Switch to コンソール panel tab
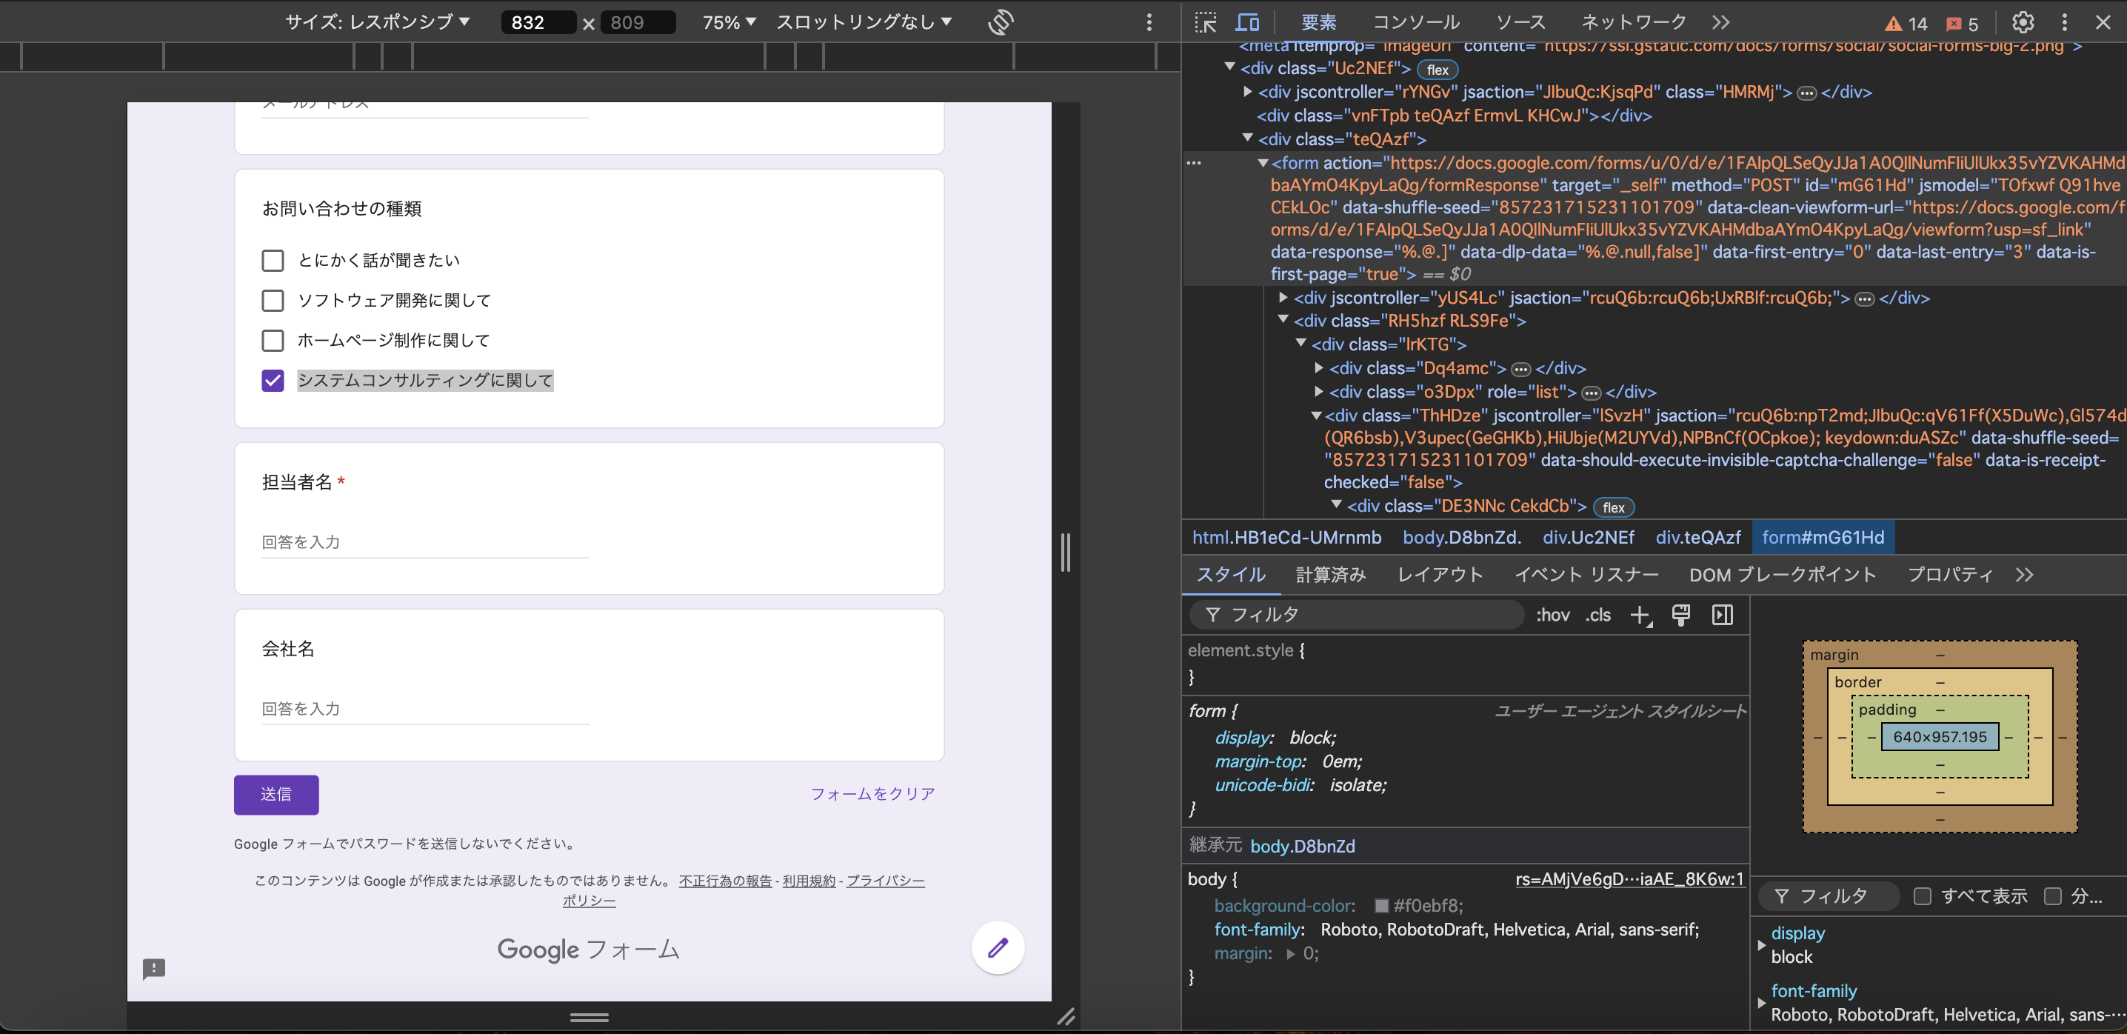2127x1034 pixels. (x=1416, y=22)
